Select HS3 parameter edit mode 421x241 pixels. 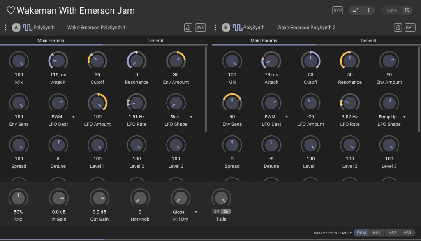[x=407, y=233]
